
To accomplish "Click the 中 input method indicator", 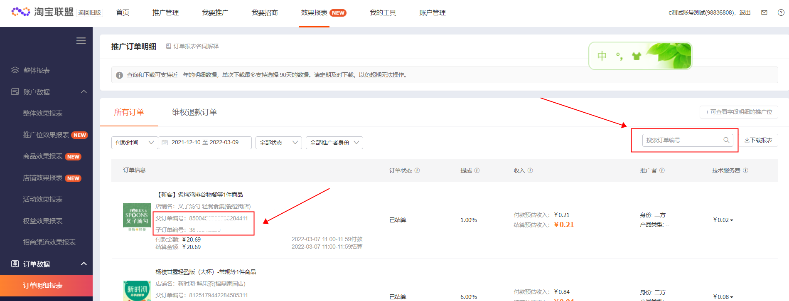I will 602,56.
